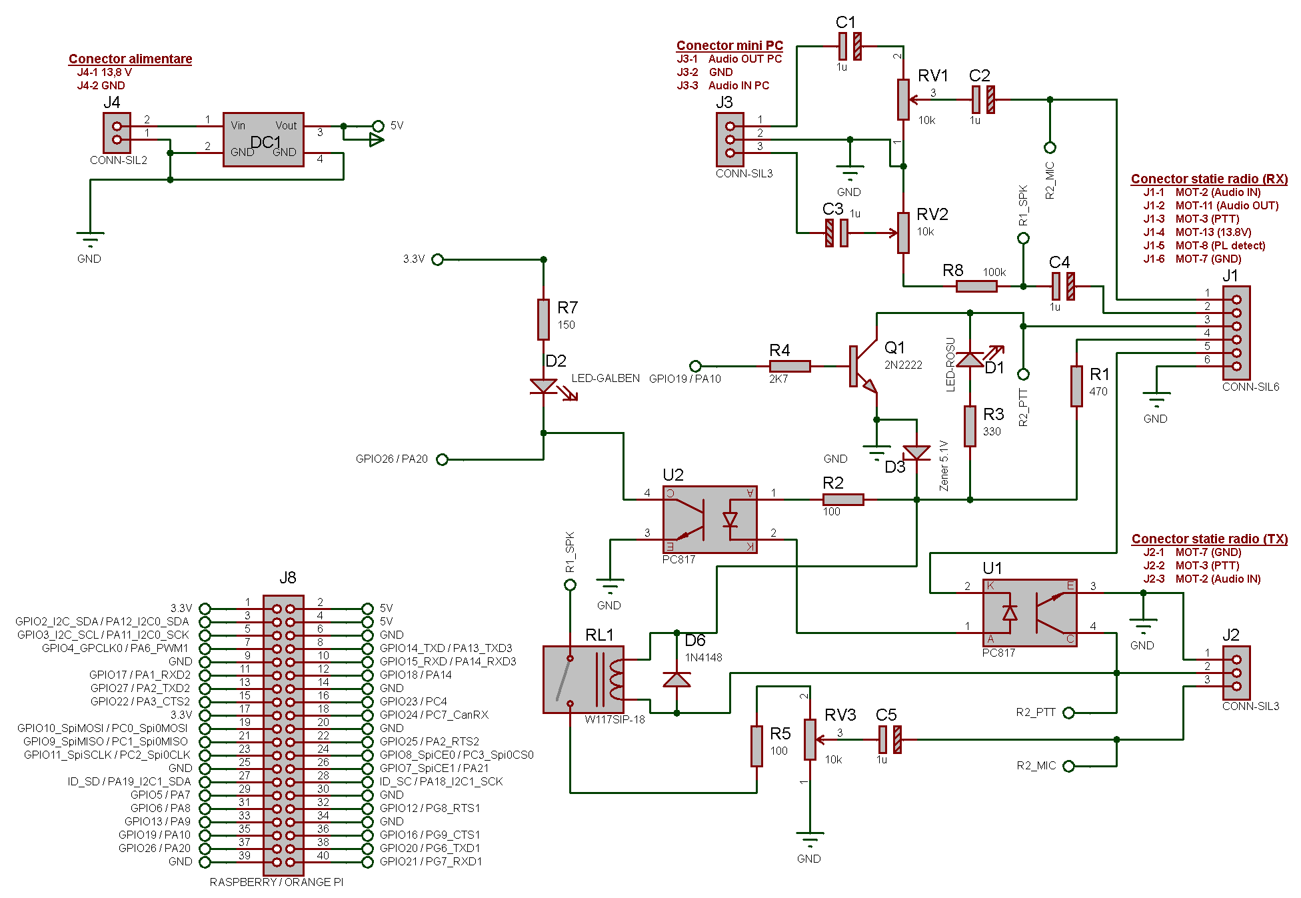1301x898 pixels.
Task: Select the R7 150 ohm resistor
Action: pos(543,319)
